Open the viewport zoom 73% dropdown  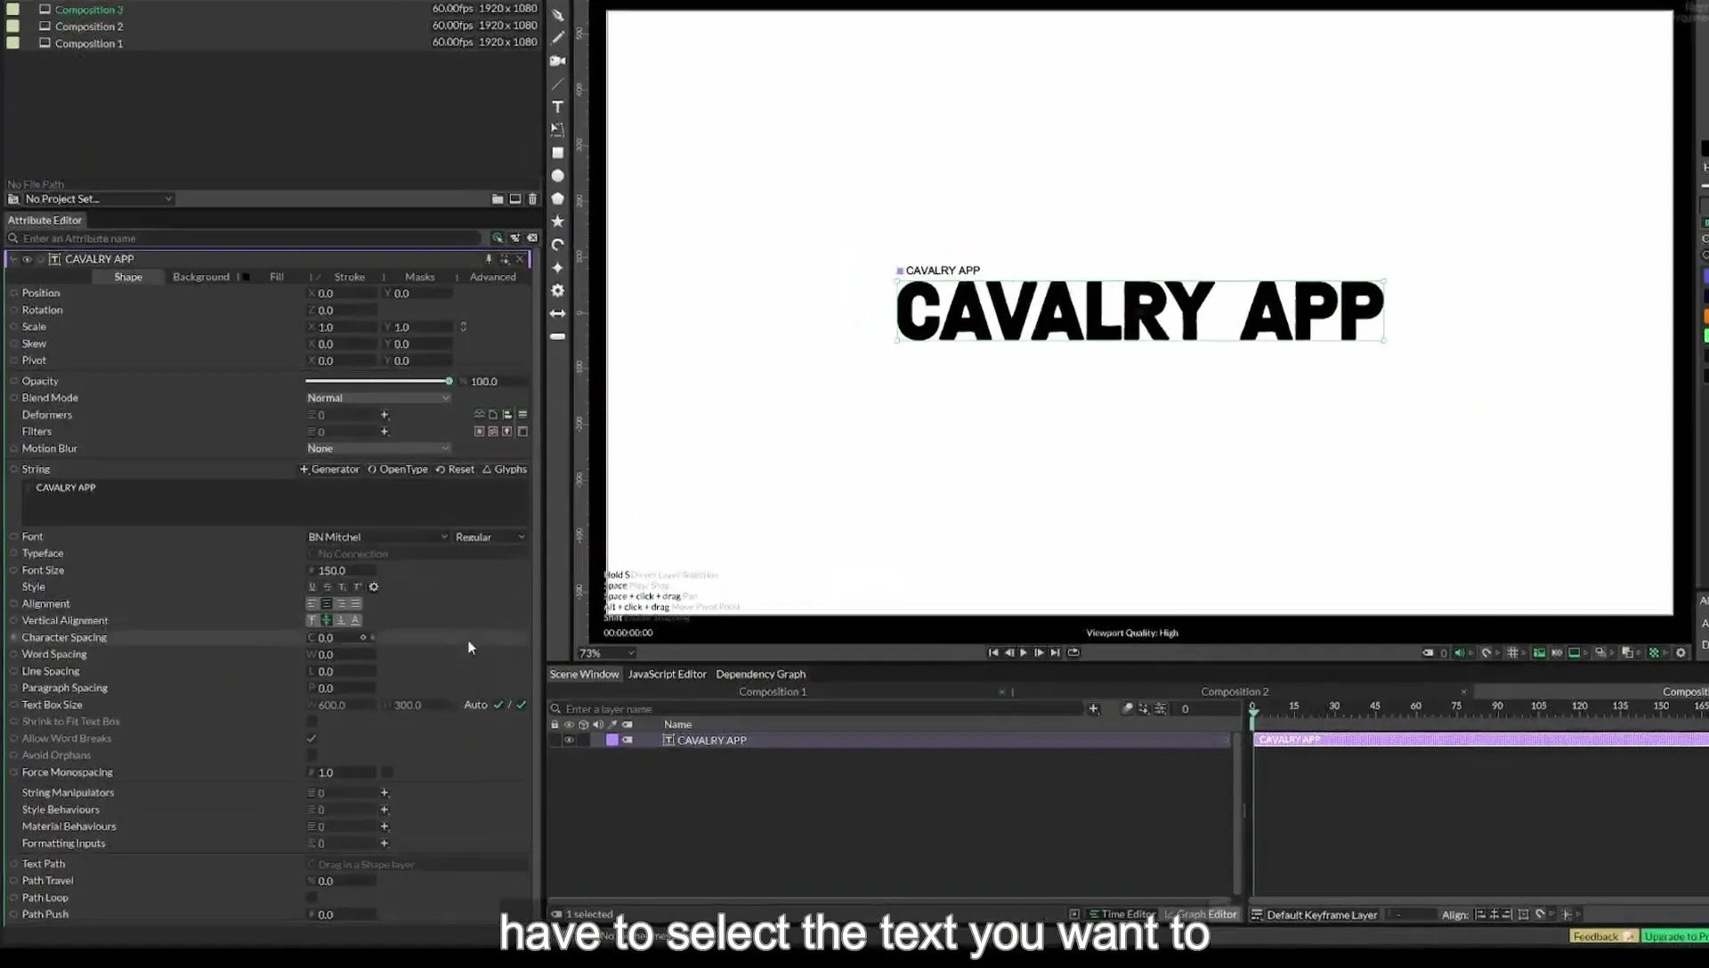(607, 653)
